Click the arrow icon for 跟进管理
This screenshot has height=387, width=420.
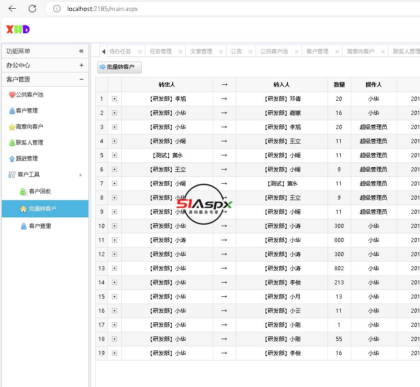coord(12,159)
